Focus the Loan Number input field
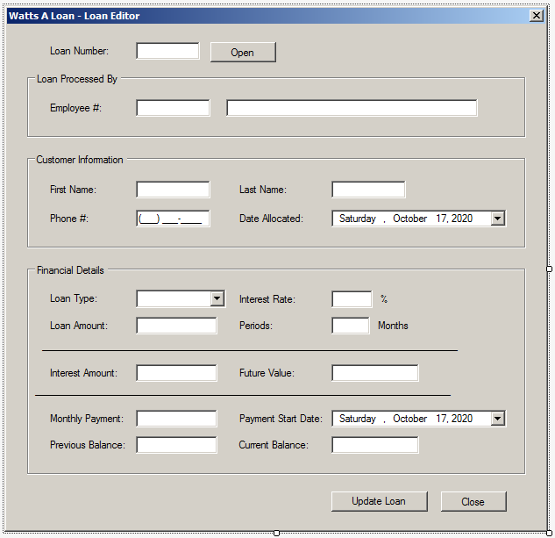The image size is (555, 538). click(x=167, y=51)
